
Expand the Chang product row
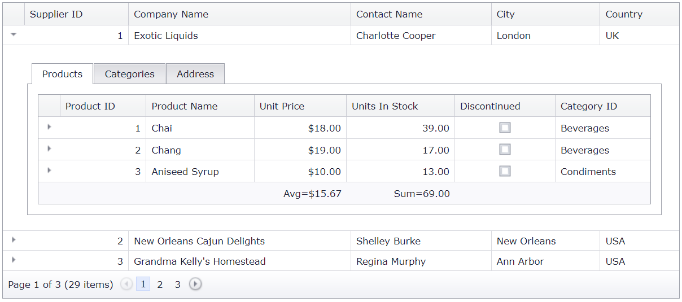coord(49,148)
